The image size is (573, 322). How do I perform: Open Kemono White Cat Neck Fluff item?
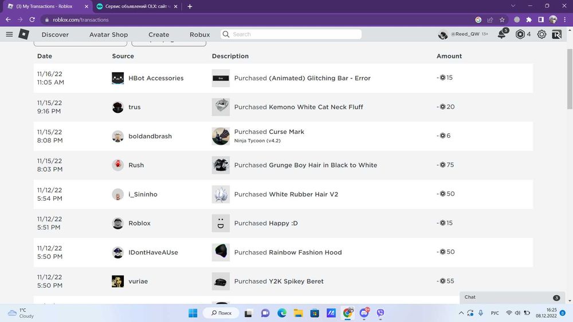tap(316, 107)
